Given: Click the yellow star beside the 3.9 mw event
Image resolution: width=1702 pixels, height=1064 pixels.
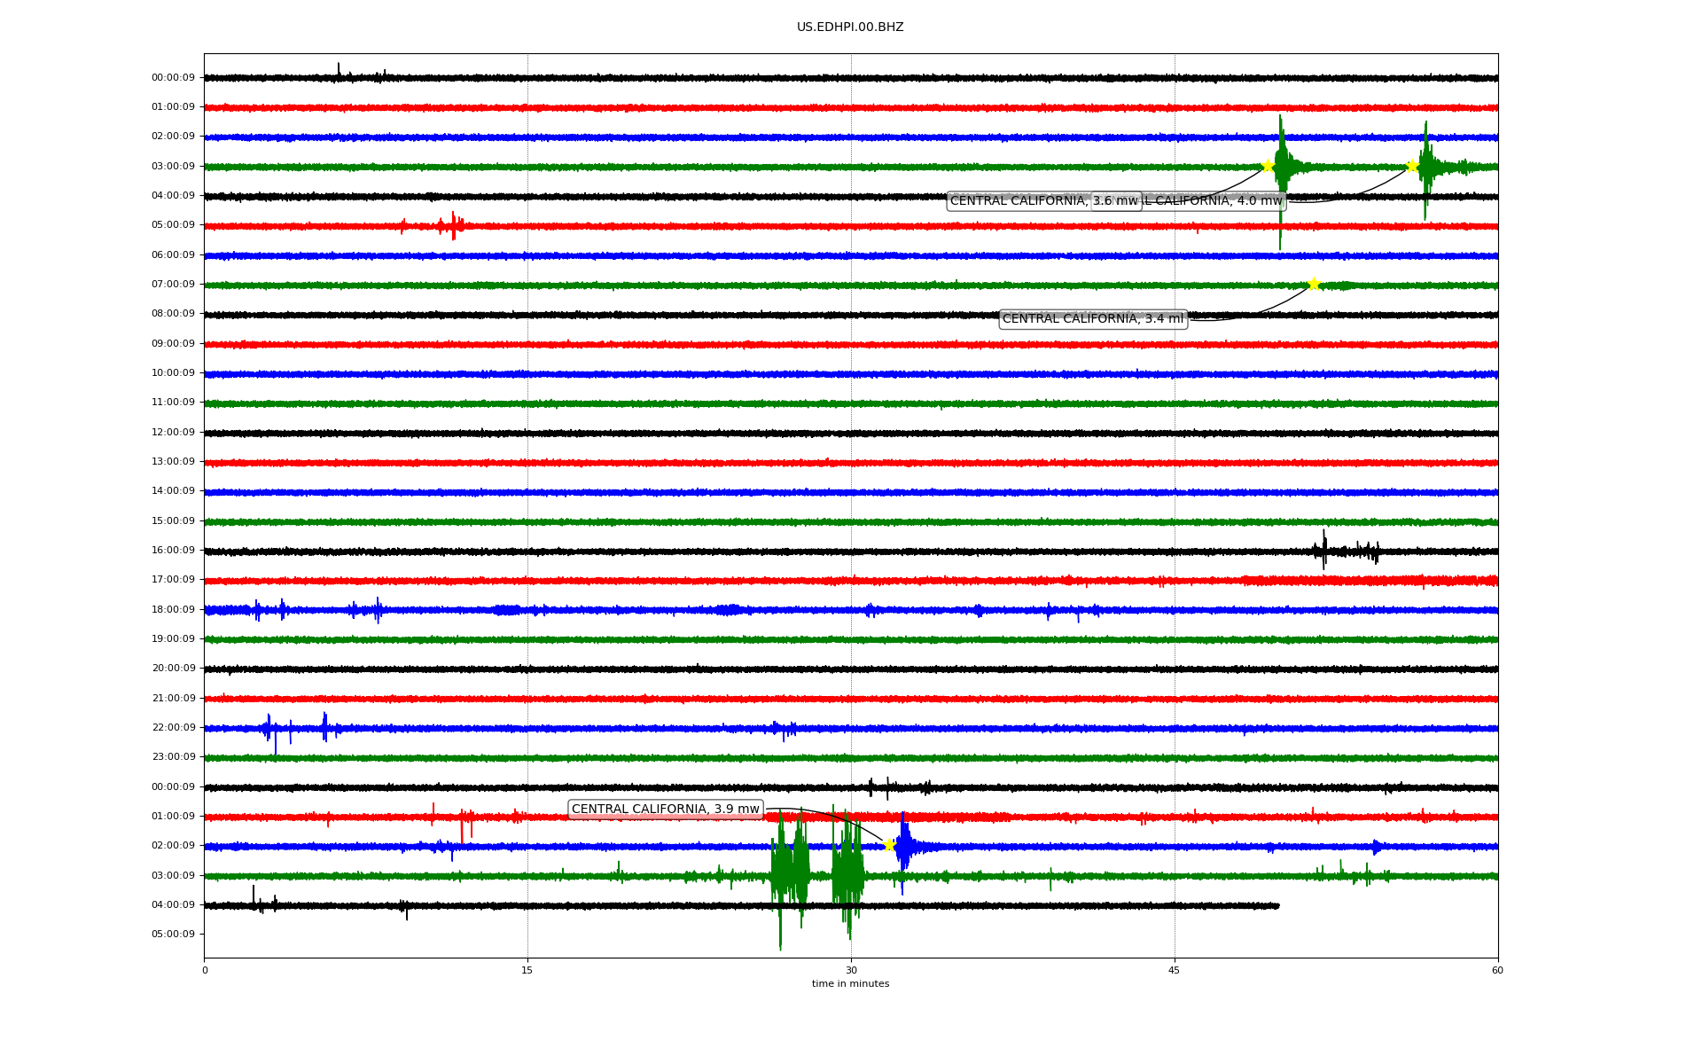Looking at the screenshot, I should (x=889, y=845).
